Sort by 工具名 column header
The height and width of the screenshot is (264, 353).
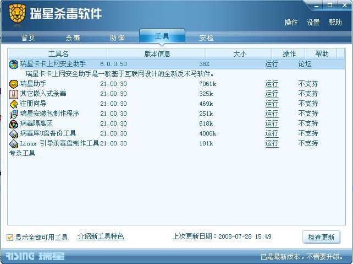click(58, 54)
